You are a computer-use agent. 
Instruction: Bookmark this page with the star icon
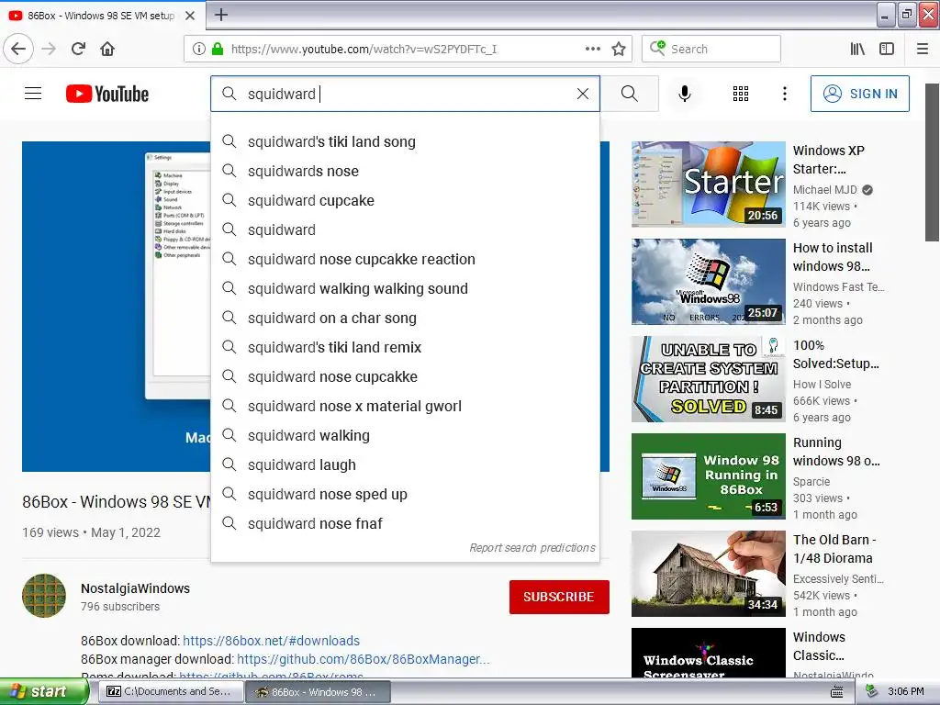619,49
